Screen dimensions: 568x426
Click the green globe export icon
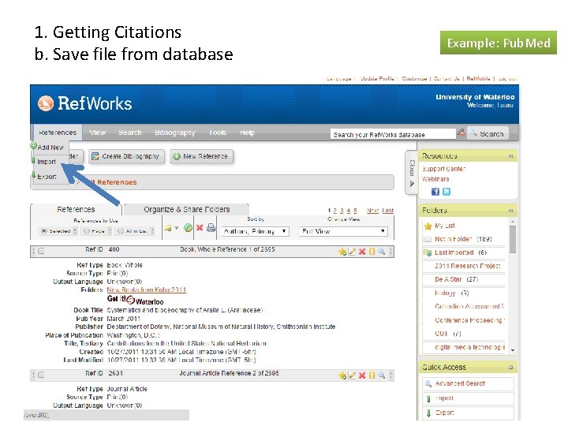[188, 228]
